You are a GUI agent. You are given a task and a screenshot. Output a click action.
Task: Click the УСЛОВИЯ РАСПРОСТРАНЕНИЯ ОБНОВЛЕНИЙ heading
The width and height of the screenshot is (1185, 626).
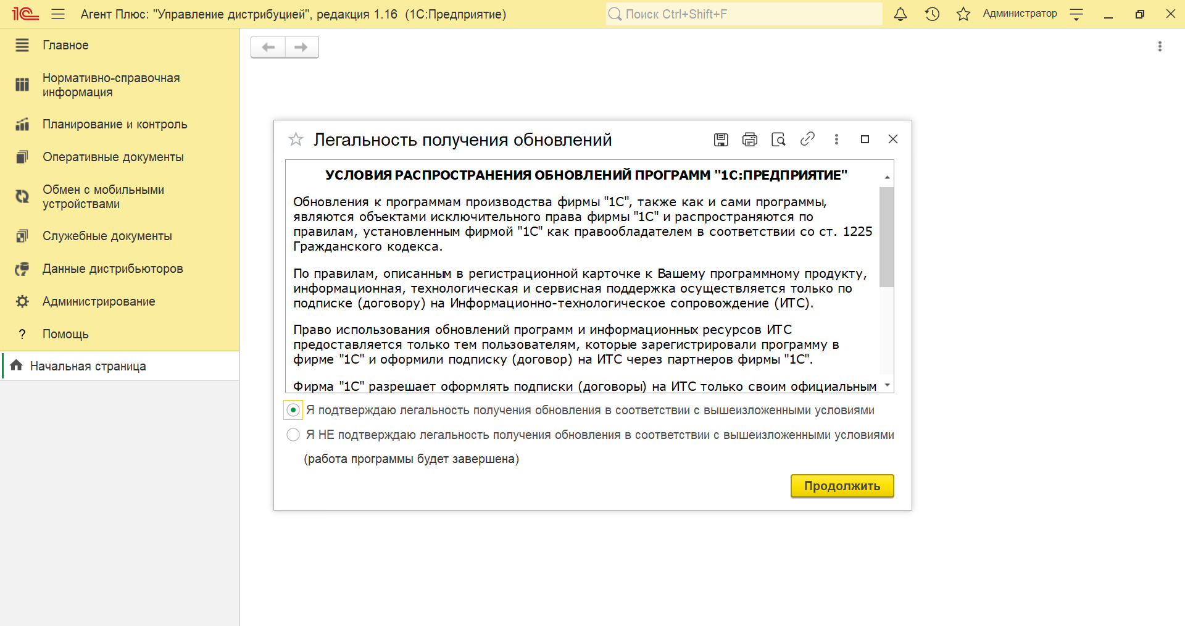point(586,175)
